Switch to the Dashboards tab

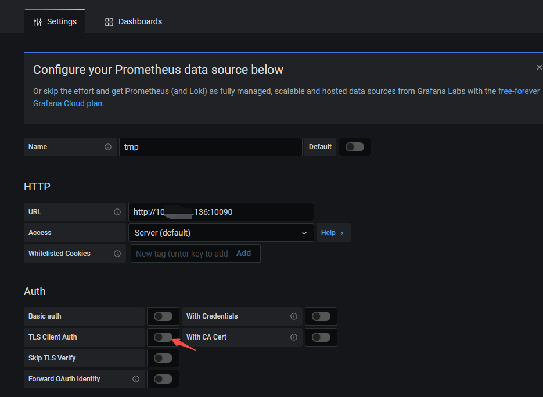click(133, 21)
